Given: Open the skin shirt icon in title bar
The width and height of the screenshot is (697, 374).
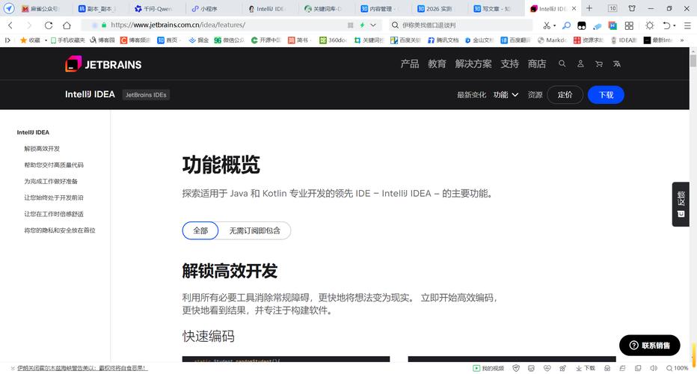Looking at the screenshot, I should pos(632,8).
